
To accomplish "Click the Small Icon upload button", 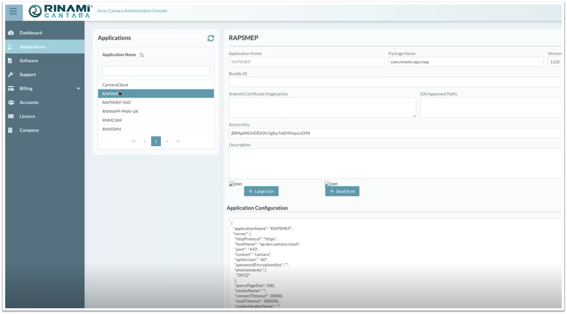I will pyautogui.click(x=342, y=191).
